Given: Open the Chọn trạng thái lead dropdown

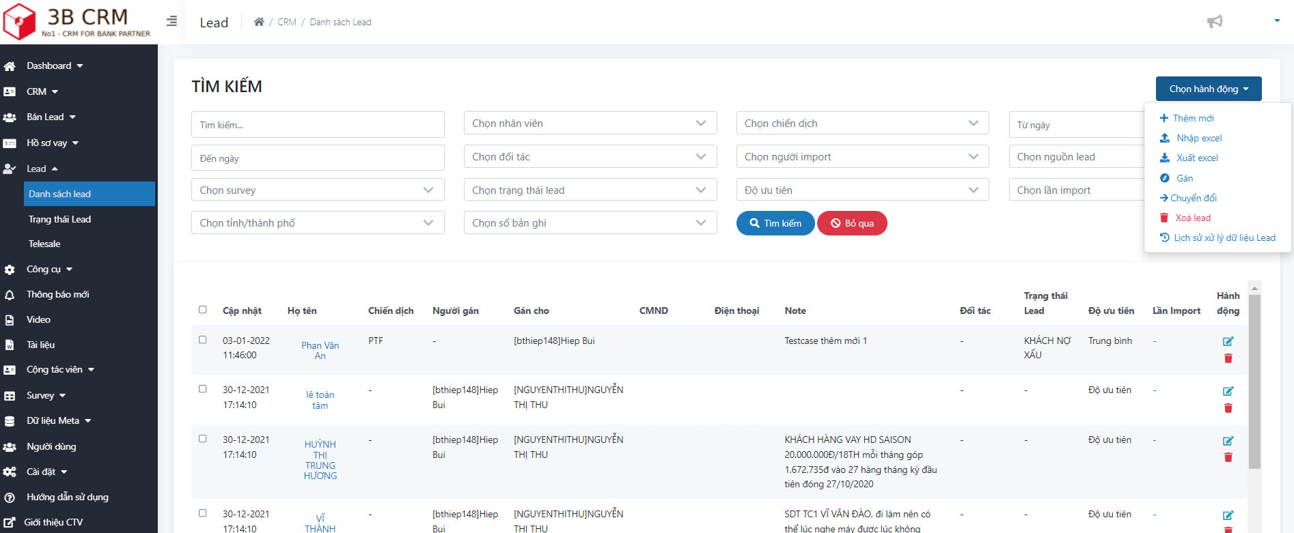Looking at the screenshot, I should 590,190.
